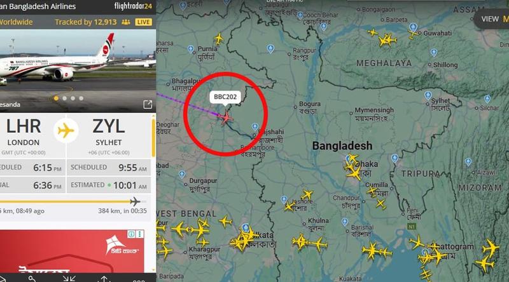Select the airport pin near Rajshahi
Screen dimensions: 509x282
pos(255,127)
